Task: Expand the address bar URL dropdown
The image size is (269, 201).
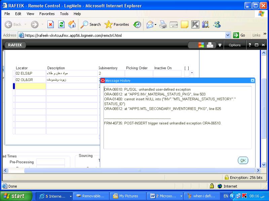Action: click(228, 35)
